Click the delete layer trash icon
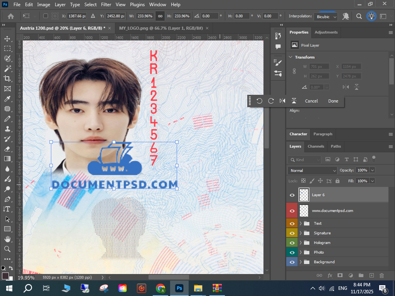The width and height of the screenshot is (395, 296). click(x=382, y=276)
